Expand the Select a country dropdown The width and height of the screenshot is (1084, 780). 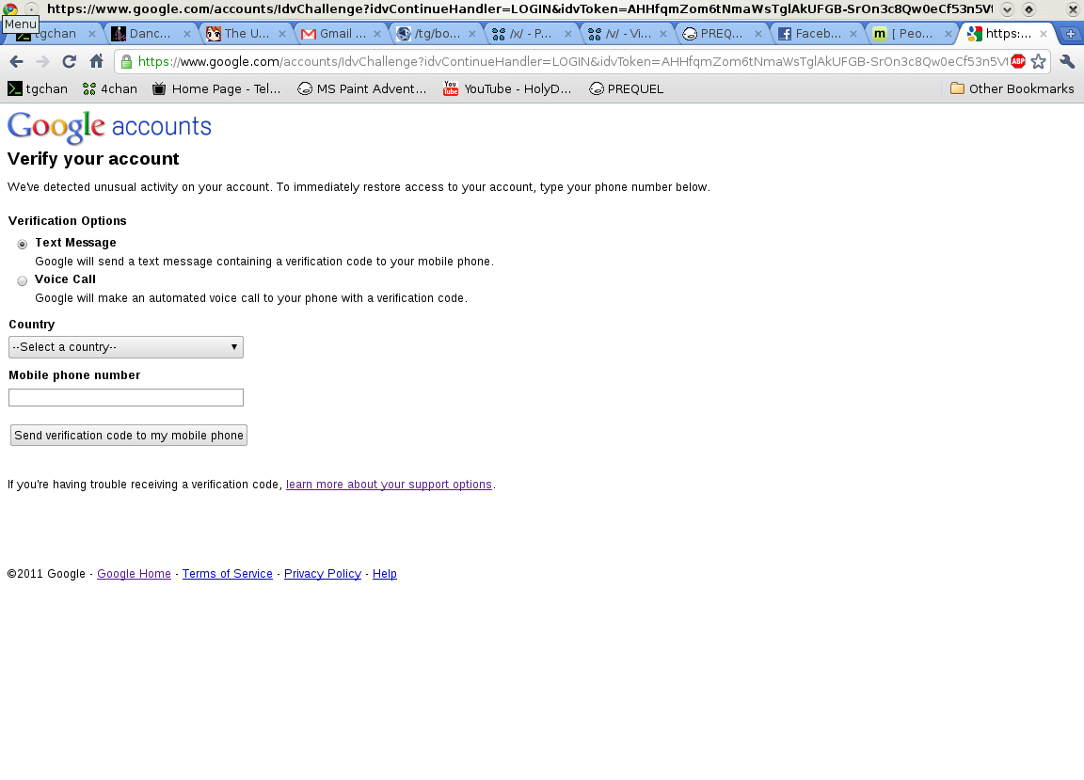pos(126,347)
